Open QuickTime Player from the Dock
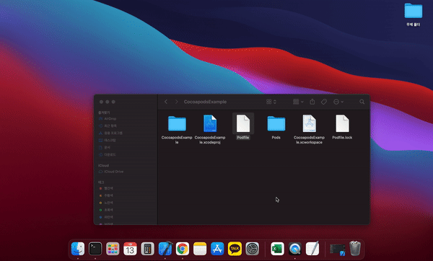 point(295,249)
